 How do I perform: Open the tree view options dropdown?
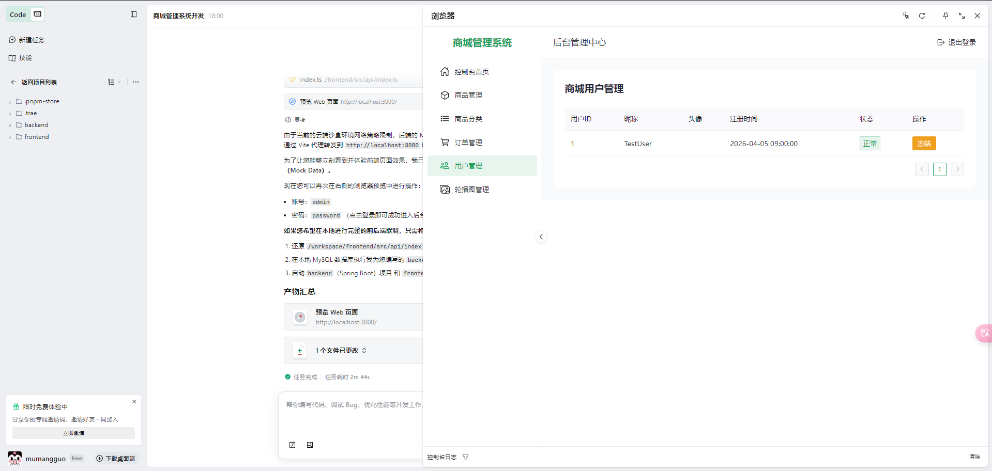click(x=114, y=82)
